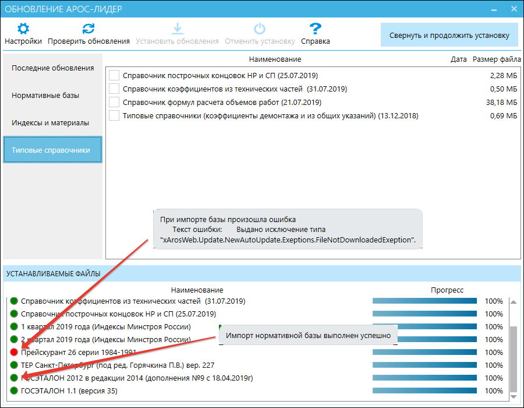Click Установить обновления download icon
The width and height of the screenshot is (524, 408).
(177, 29)
